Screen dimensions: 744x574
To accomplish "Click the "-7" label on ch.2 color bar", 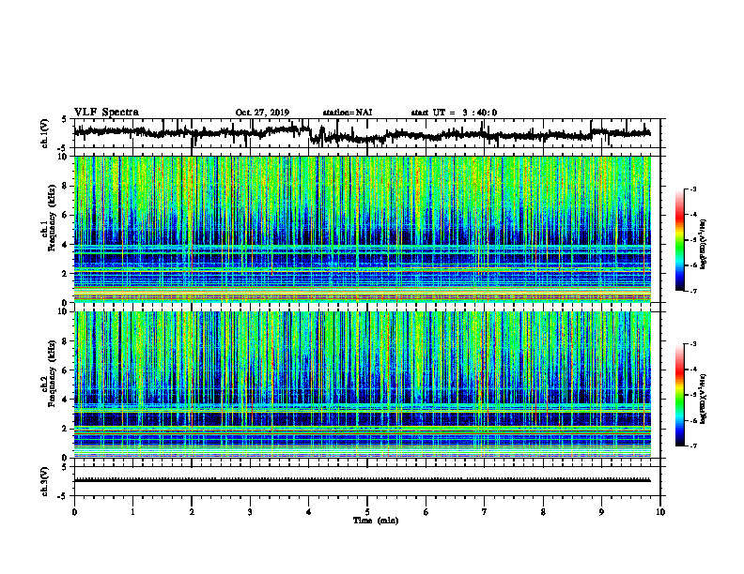I will pos(693,446).
